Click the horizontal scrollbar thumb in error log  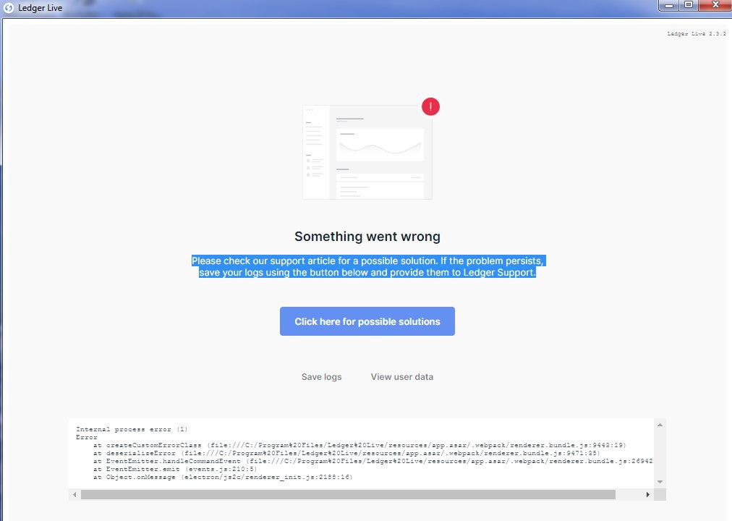pyautogui.click(x=348, y=494)
